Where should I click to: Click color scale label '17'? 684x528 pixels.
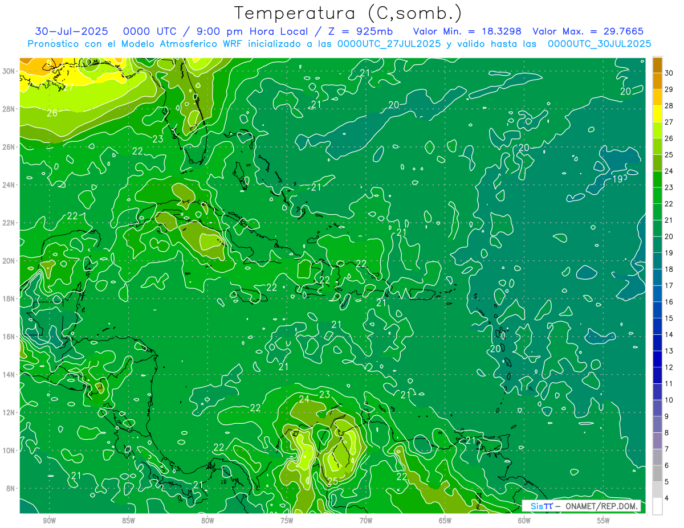point(669,286)
